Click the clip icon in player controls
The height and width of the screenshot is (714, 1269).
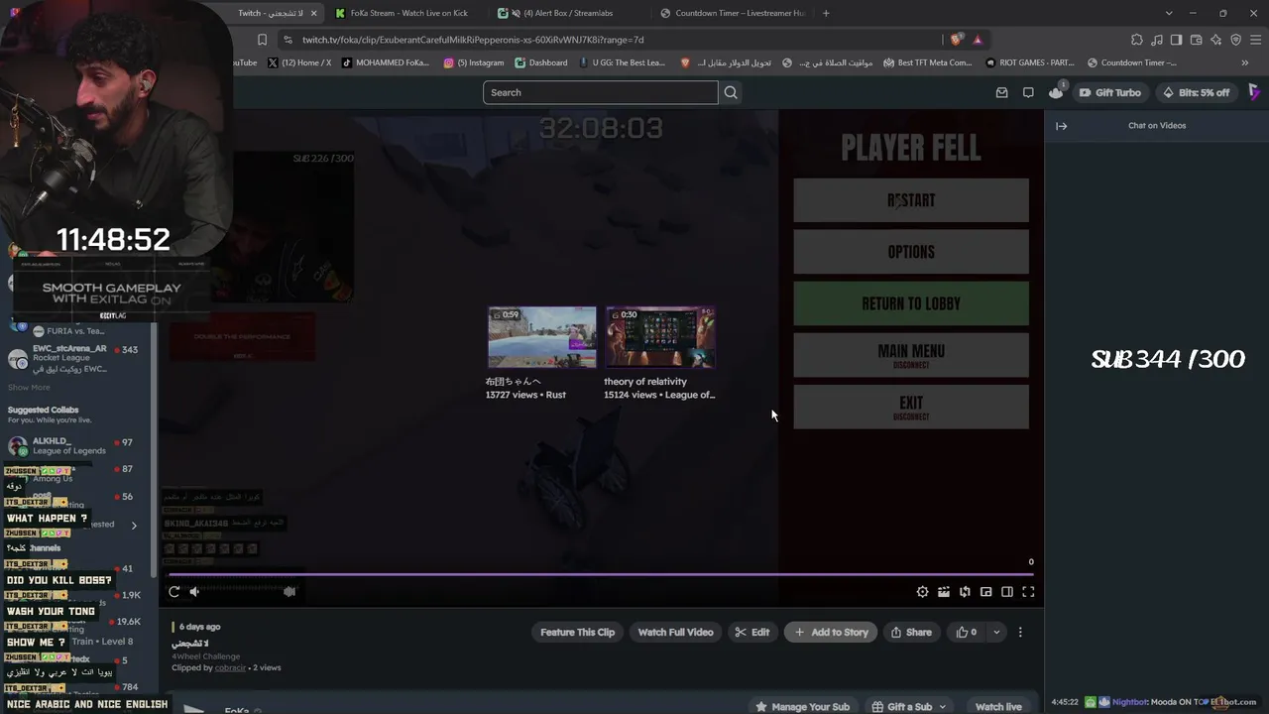click(944, 592)
